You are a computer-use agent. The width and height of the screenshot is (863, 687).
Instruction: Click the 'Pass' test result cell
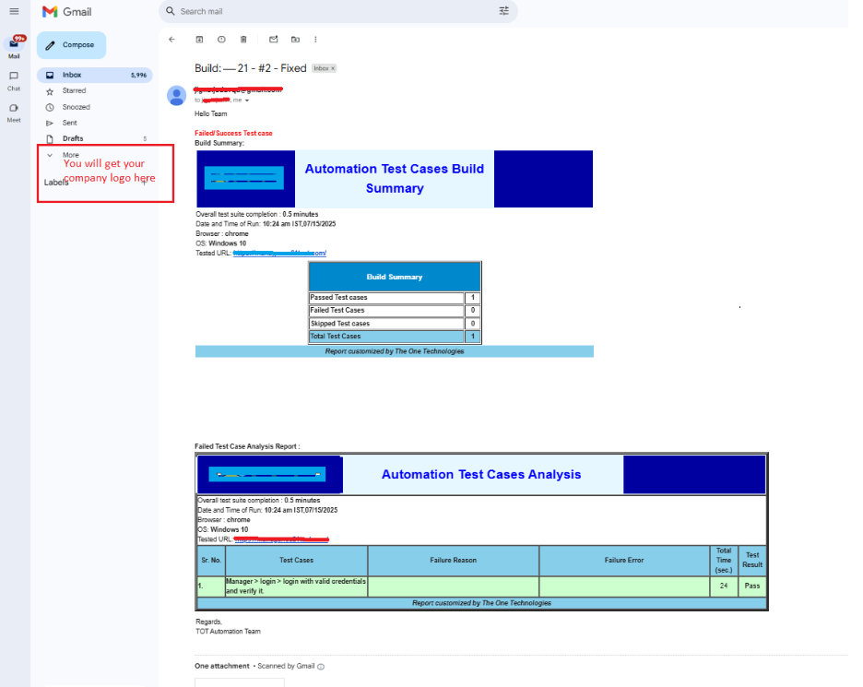click(752, 586)
